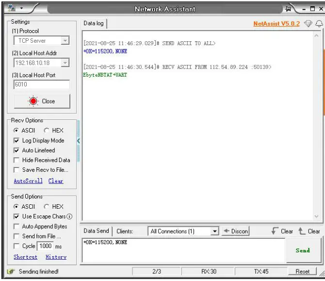The width and height of the screenshot is (325, 281).
Task: Minimize the Network Assistant window
Action: 304,9
